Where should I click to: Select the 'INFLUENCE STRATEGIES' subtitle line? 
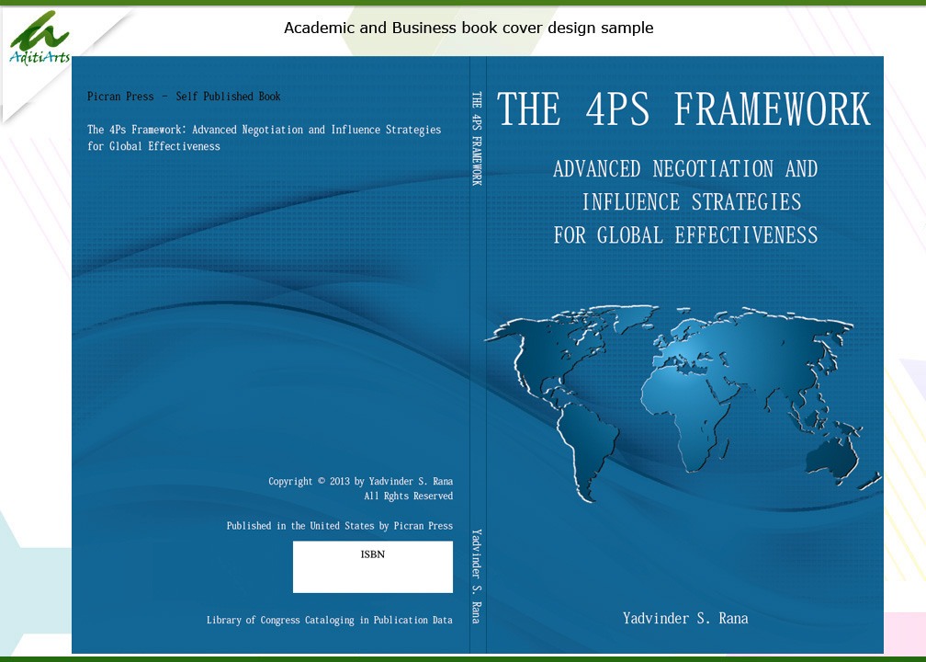coord(691,202)
